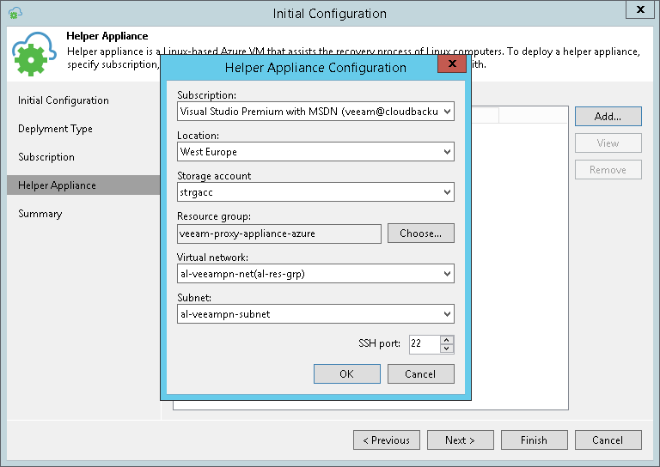Decrease the SSH port value

pos(446,349)
